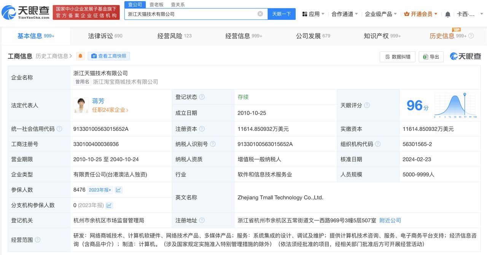Click help icon beside 天眼评分
487x255 pixels.
click(x=367, y=105)
